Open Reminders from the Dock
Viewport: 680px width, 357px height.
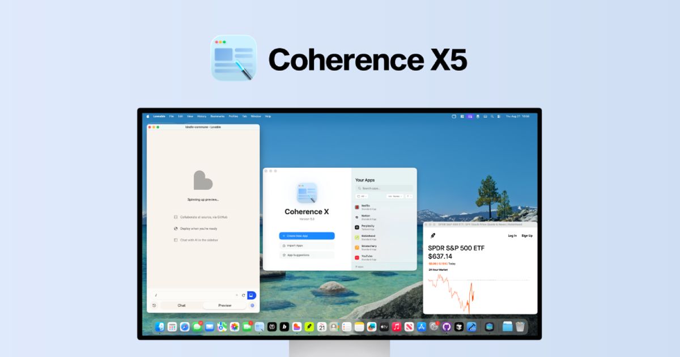(347, 327)
